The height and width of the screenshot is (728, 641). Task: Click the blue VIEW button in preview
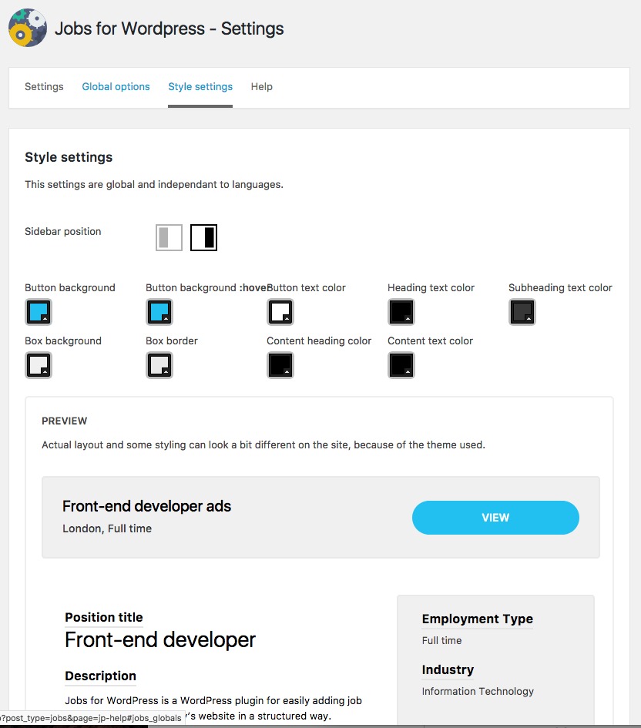coord(495,518)
